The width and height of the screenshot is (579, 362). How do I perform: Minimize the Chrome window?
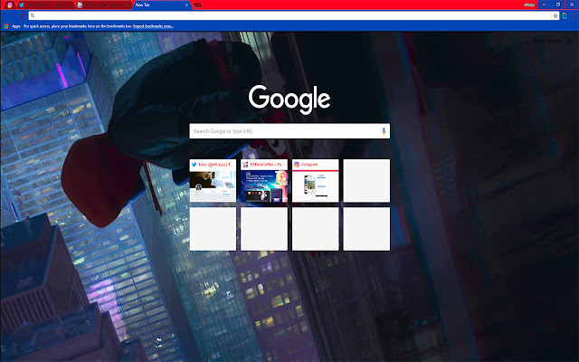pyautogui.click(x=545, y=5)
